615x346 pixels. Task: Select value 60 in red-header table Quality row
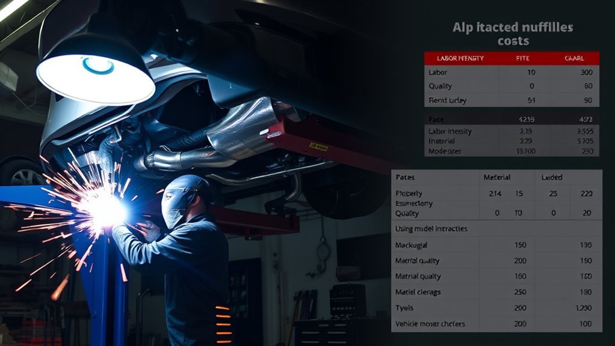click(588, 86)
